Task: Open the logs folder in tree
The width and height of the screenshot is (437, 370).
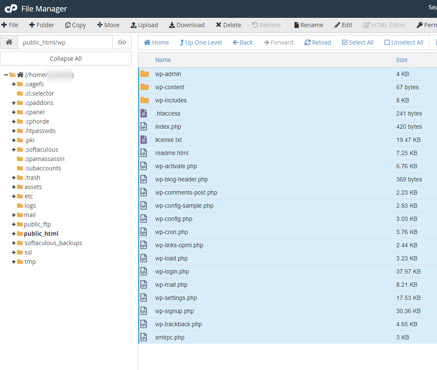Action: (x=30, y=206)
